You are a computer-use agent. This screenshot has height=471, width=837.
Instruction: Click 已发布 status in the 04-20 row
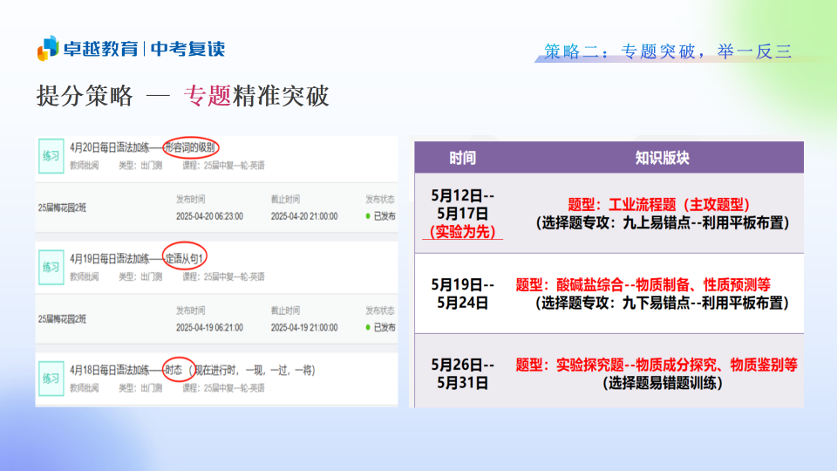(x=384, y=216)
